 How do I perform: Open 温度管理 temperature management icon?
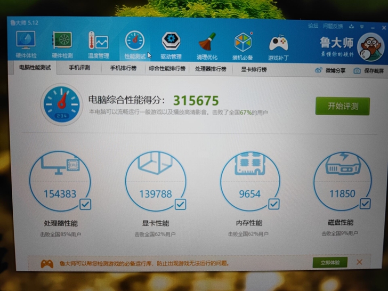click(x=98, y=41)
